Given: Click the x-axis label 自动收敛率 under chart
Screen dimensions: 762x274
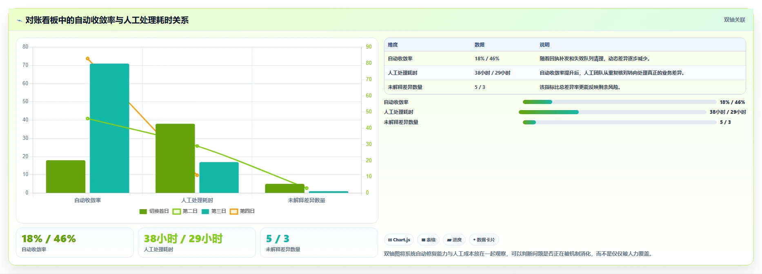Looking at the screenshot, I should (x=88, y=200).
